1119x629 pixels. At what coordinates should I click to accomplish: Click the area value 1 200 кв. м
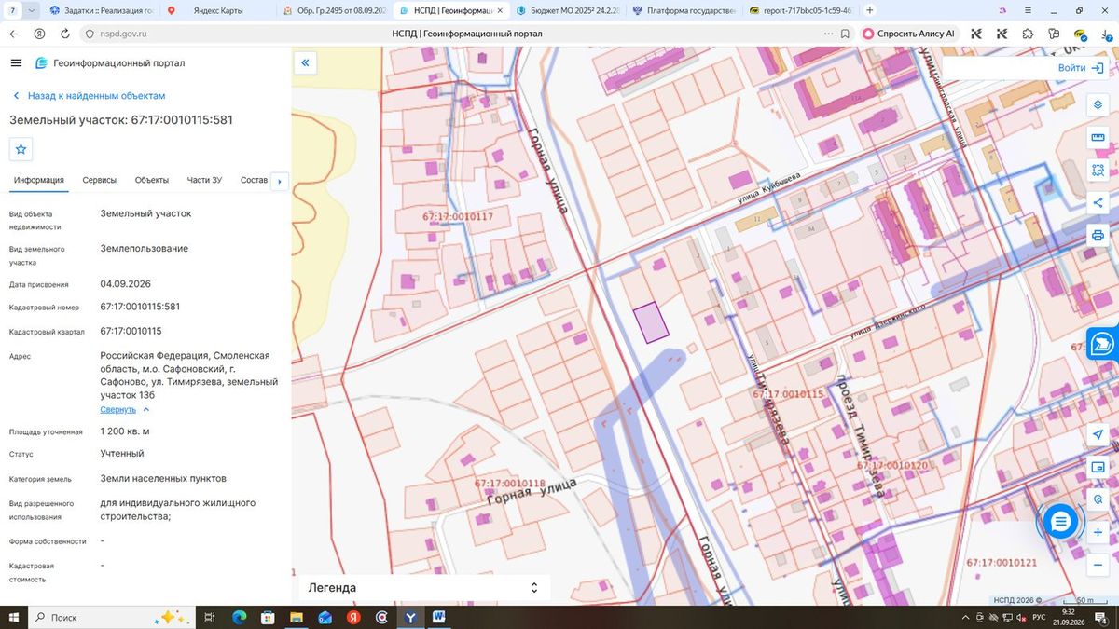point(125,431)
